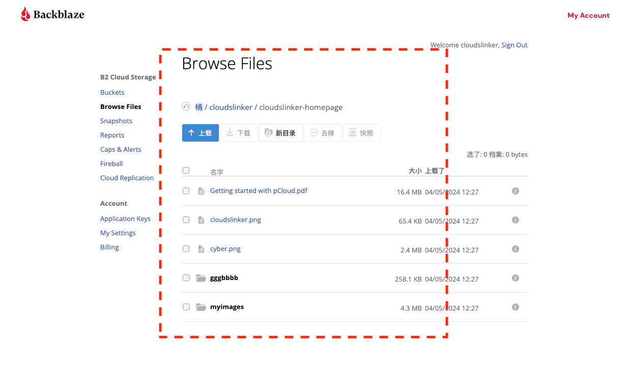Open Caps & Alerts page
The width and height of the screenshot is (628, 389).
coord(121,149)
